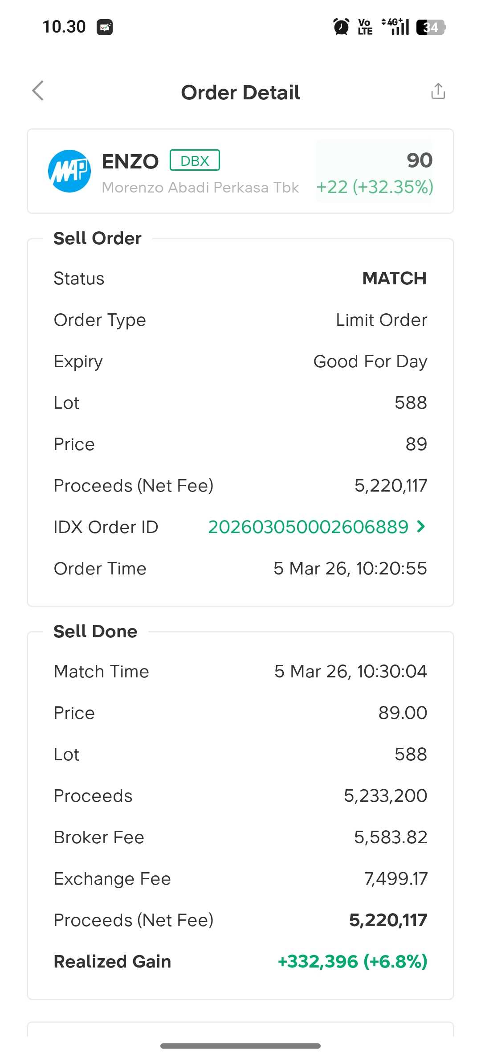Tap the home gesture bar
The image size is (481, 1058).
[240, 1046]
